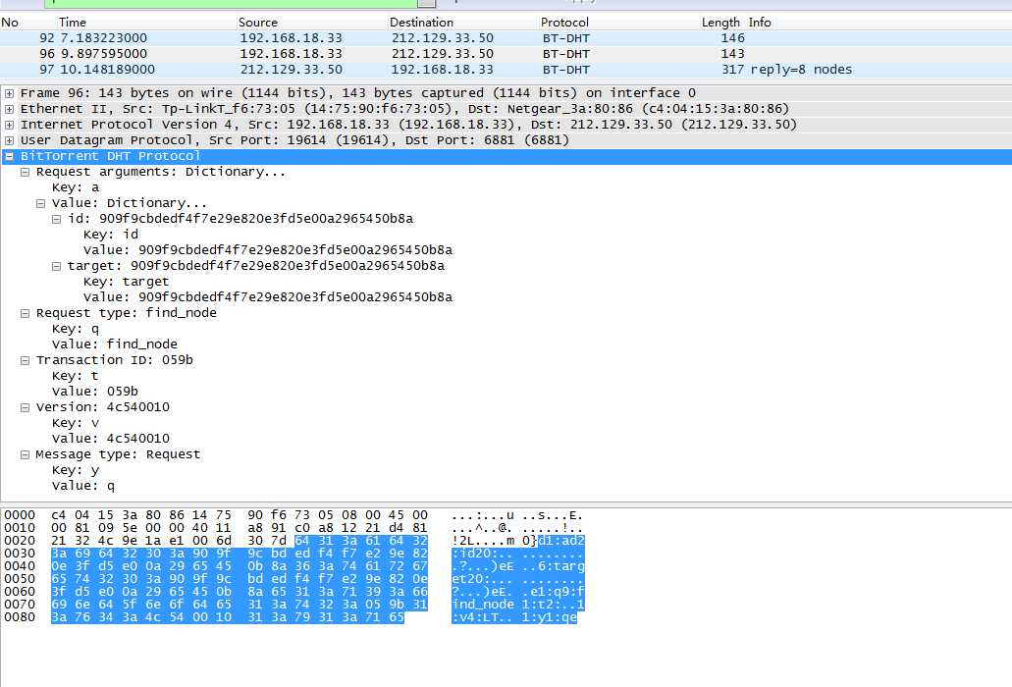
Task: Select the 'Key: y' line
Action: click(76, 470)
